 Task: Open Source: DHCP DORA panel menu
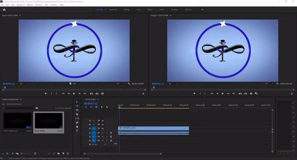pos(20,15)
